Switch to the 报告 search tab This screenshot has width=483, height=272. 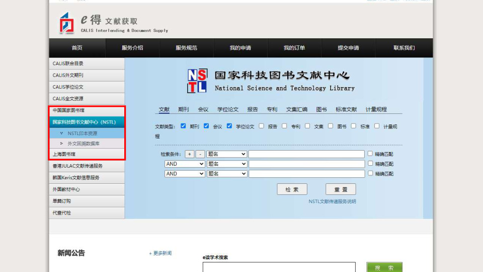point(253,109)
